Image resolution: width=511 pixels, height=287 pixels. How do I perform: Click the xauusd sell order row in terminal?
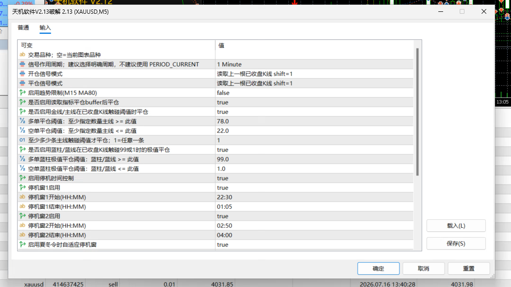point(255,284)
